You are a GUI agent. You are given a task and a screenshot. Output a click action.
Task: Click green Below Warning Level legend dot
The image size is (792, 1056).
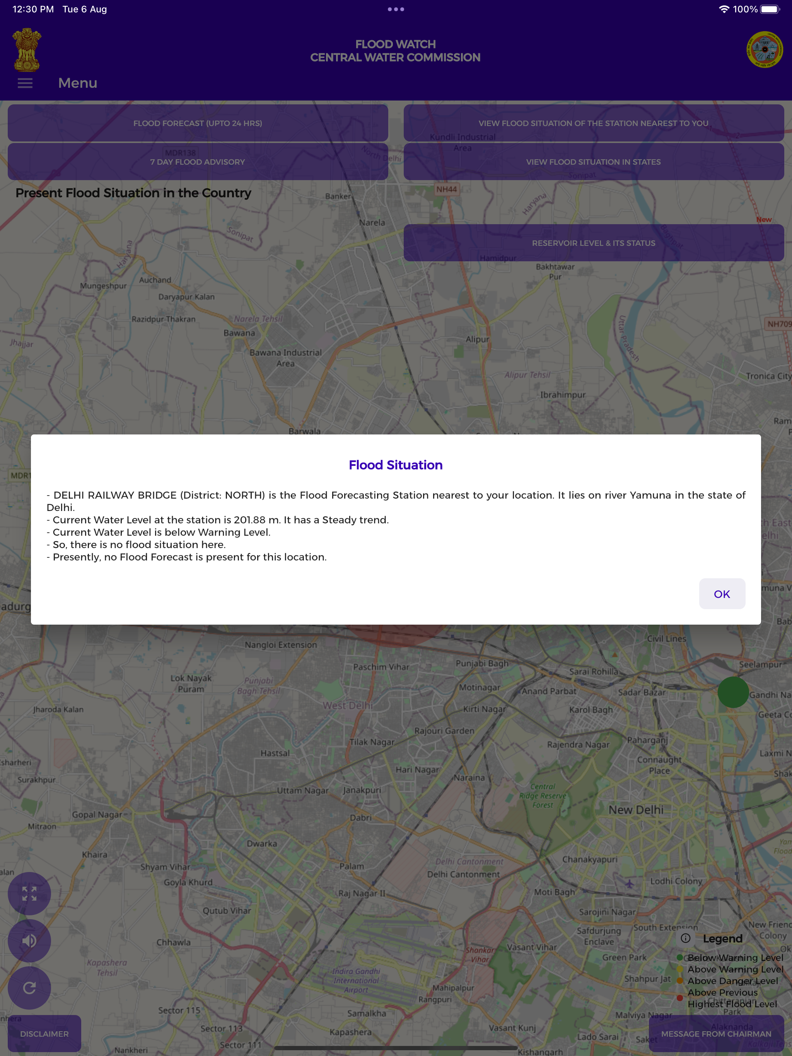(679, 957)
